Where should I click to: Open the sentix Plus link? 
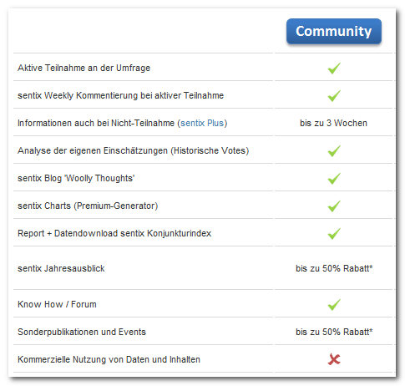tap(202, 123)
